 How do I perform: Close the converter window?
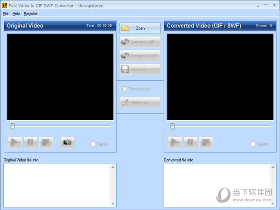pyautogui.click(x=274, y=5)
